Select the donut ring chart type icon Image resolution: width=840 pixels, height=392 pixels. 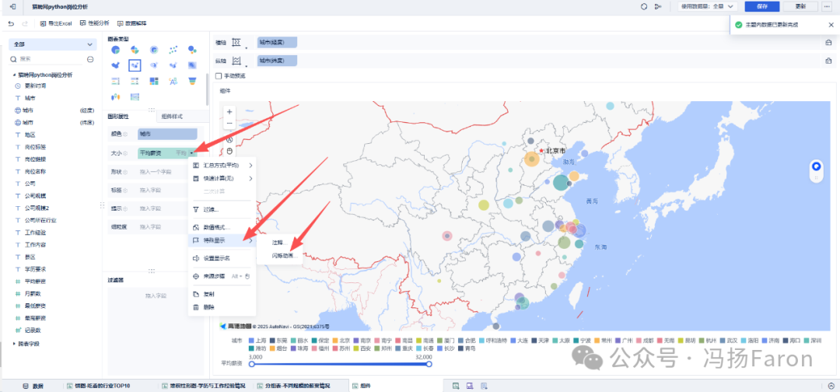pyautogui.click(x=154, y=50)
